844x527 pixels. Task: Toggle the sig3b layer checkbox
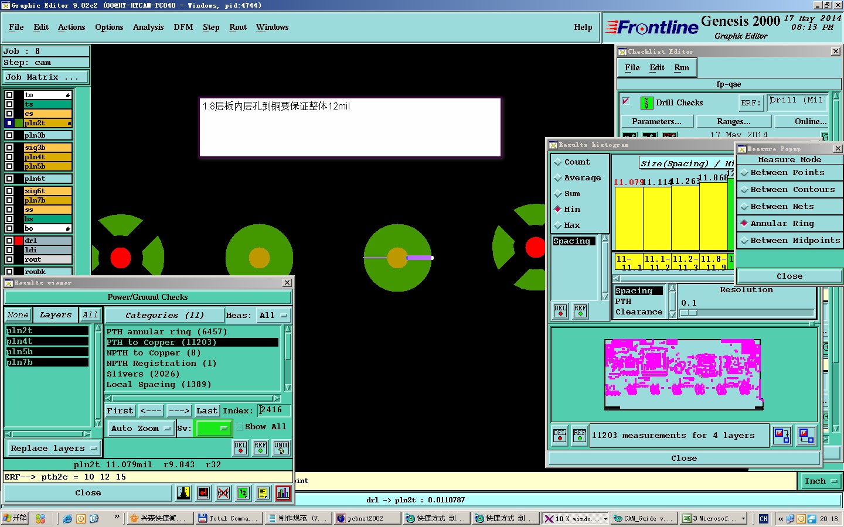[9, 148]
